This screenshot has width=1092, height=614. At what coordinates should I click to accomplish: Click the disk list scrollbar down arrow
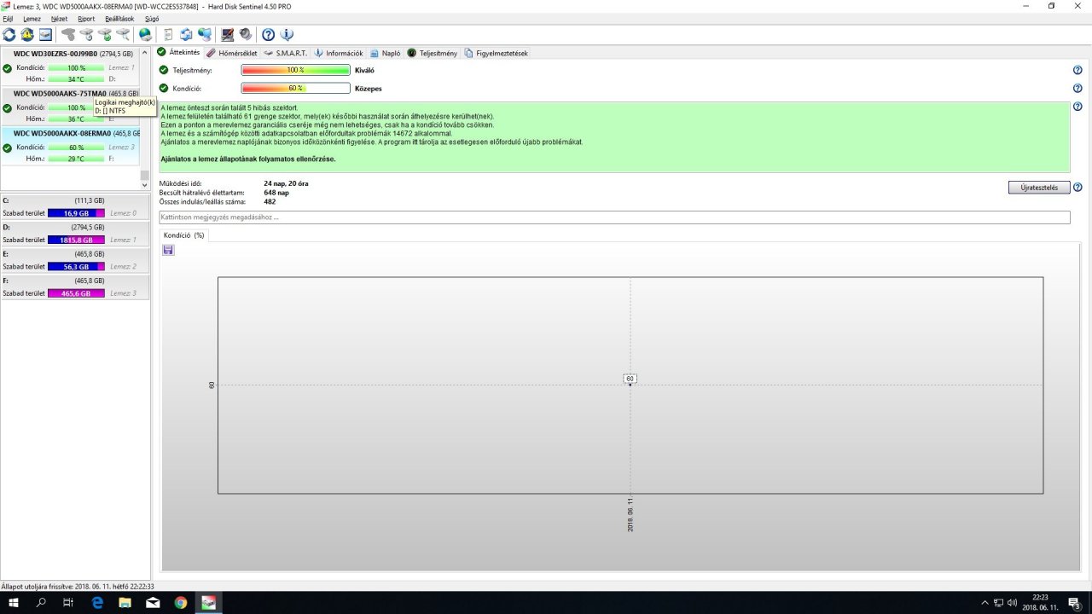pyautogui.click(x=145, y=184)
